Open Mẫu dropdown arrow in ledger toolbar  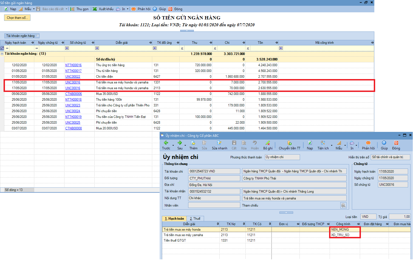[x=34, y=9]
